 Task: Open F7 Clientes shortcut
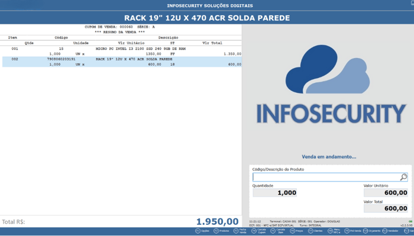[x=315, y=231]
